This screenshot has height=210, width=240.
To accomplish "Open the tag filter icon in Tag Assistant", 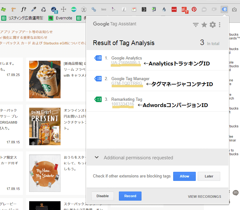I will click(x=196, y=25).
